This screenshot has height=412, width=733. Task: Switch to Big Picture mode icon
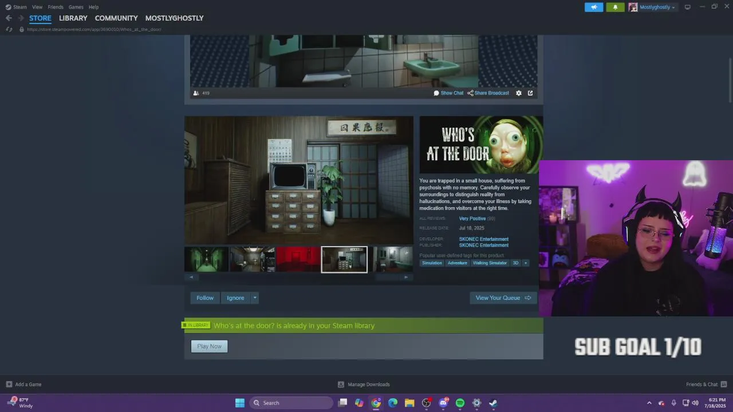(x=687, y=7)
